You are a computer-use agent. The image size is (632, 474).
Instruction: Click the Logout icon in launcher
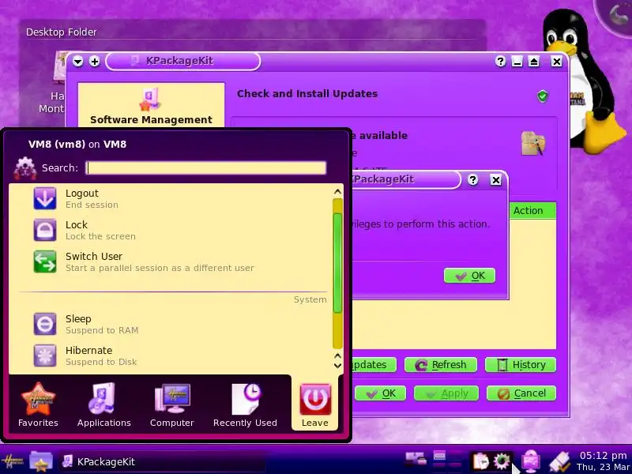[45, 198]
